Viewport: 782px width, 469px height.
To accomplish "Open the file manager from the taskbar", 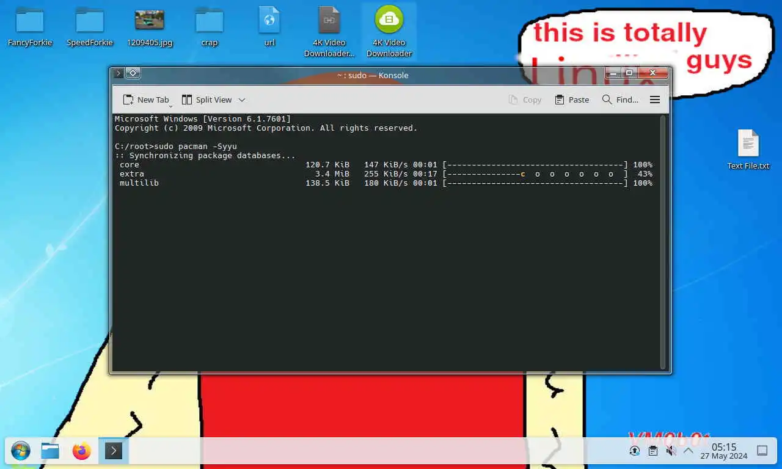I will 50,451.
